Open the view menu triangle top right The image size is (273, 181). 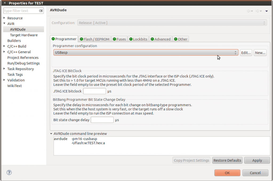[266, 11]
